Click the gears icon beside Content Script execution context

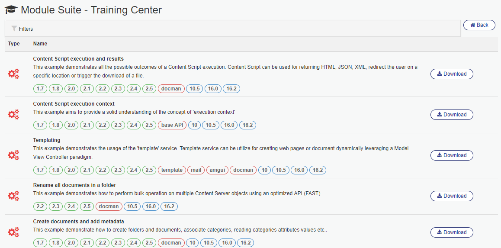pos(14,115)
